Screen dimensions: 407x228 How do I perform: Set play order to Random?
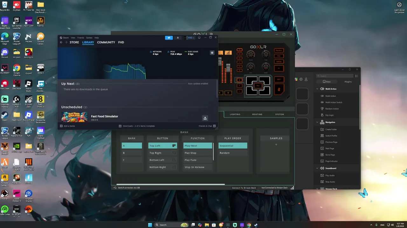pos(233,153)
